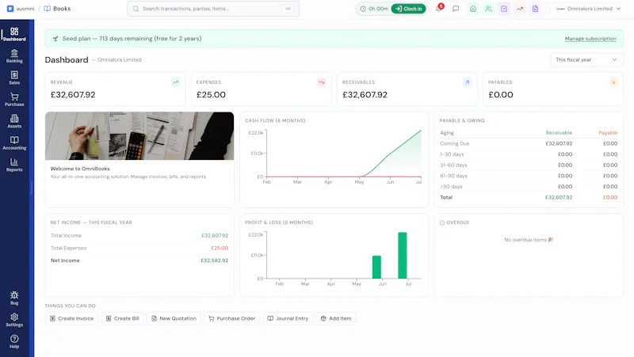Viewport: 634px width, 357px height.
Task: Click Total Expenses £25.00 in net income
Action: 220,248
